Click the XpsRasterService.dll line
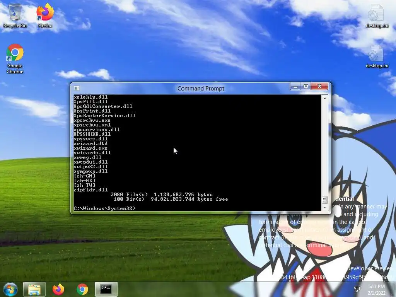Screen dimensions: 396x297 coord(104,115)
